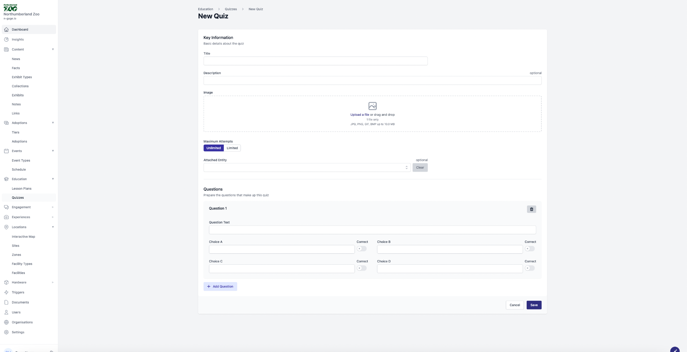Open Interactive Map from the sidebar

[x=23, y=237]
